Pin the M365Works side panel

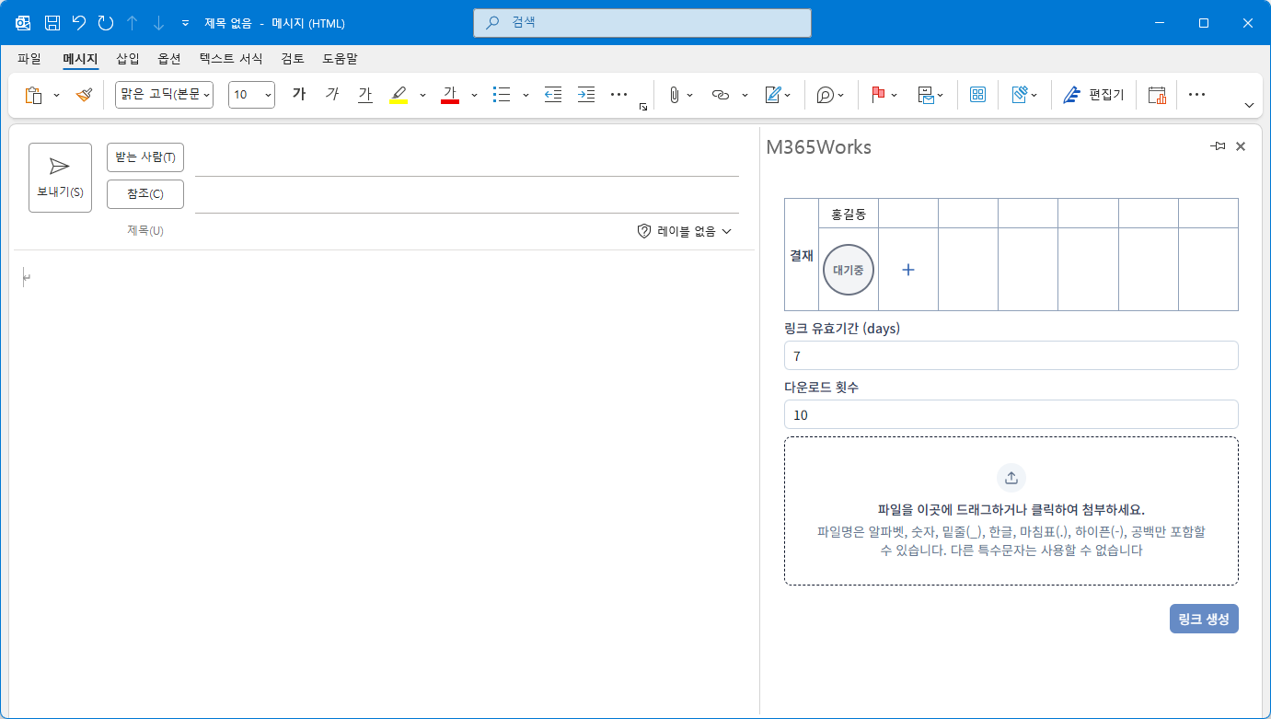[x=1218, y=146]
